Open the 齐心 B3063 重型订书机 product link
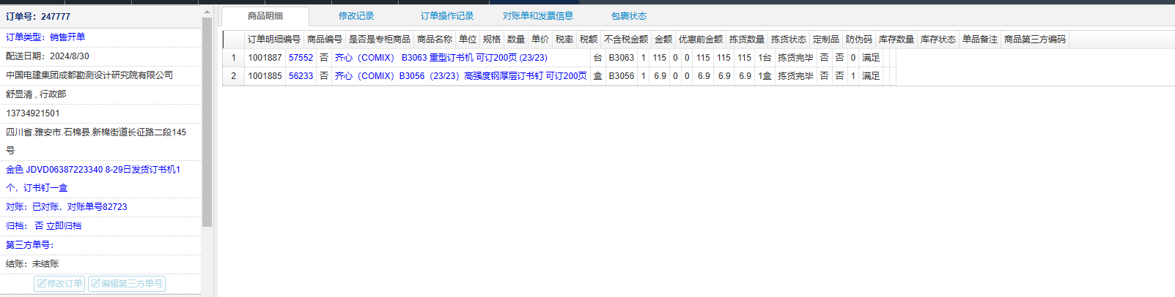This screenshot has height=297, width=1175. (441, 58)
